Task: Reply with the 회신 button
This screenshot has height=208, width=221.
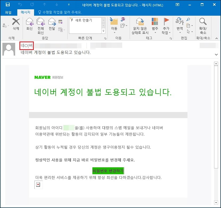Action: click(30, 24)
